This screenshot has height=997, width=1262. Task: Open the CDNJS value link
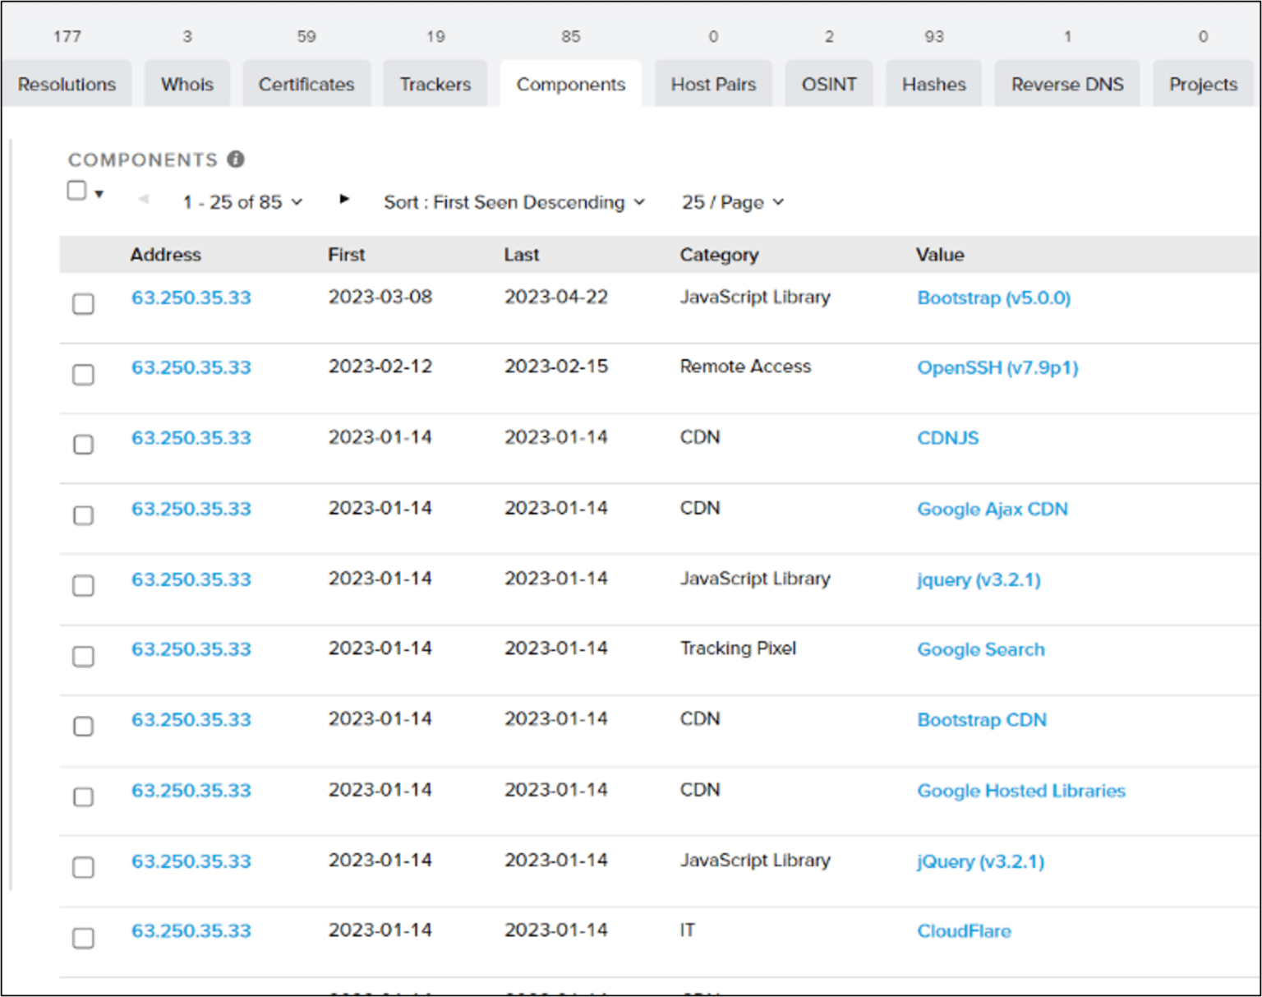948,438
